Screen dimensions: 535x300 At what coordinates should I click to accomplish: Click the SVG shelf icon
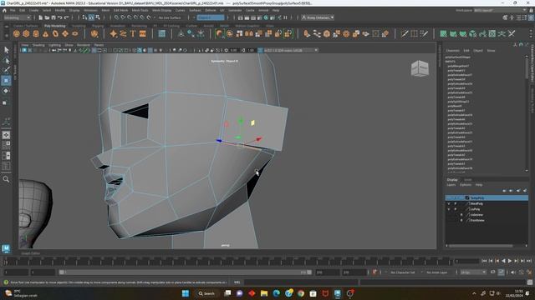[143, 33]
